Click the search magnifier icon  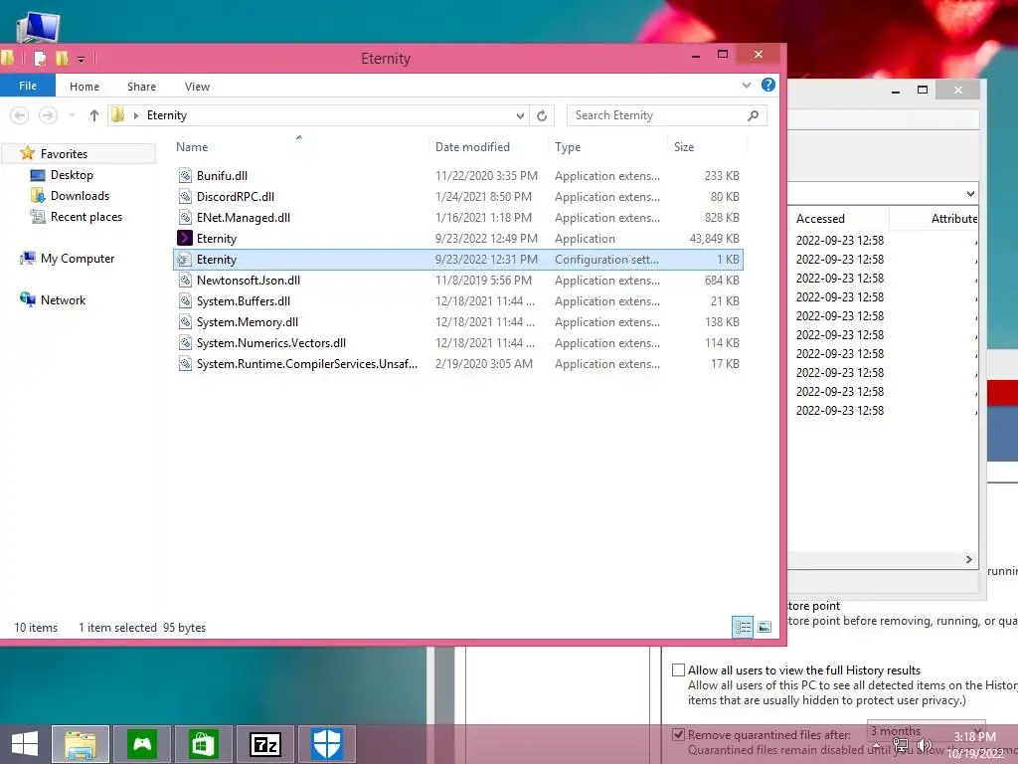tap(753, 115)
